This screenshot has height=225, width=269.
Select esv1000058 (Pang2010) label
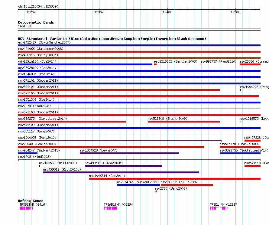tap(37, 138)
